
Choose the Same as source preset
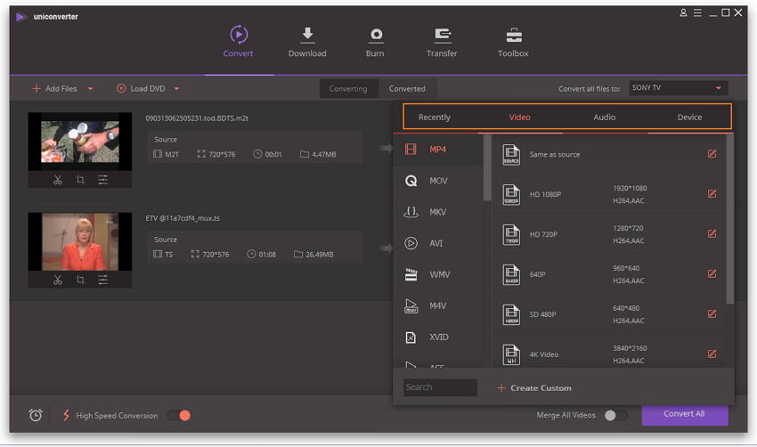[608, 154]
